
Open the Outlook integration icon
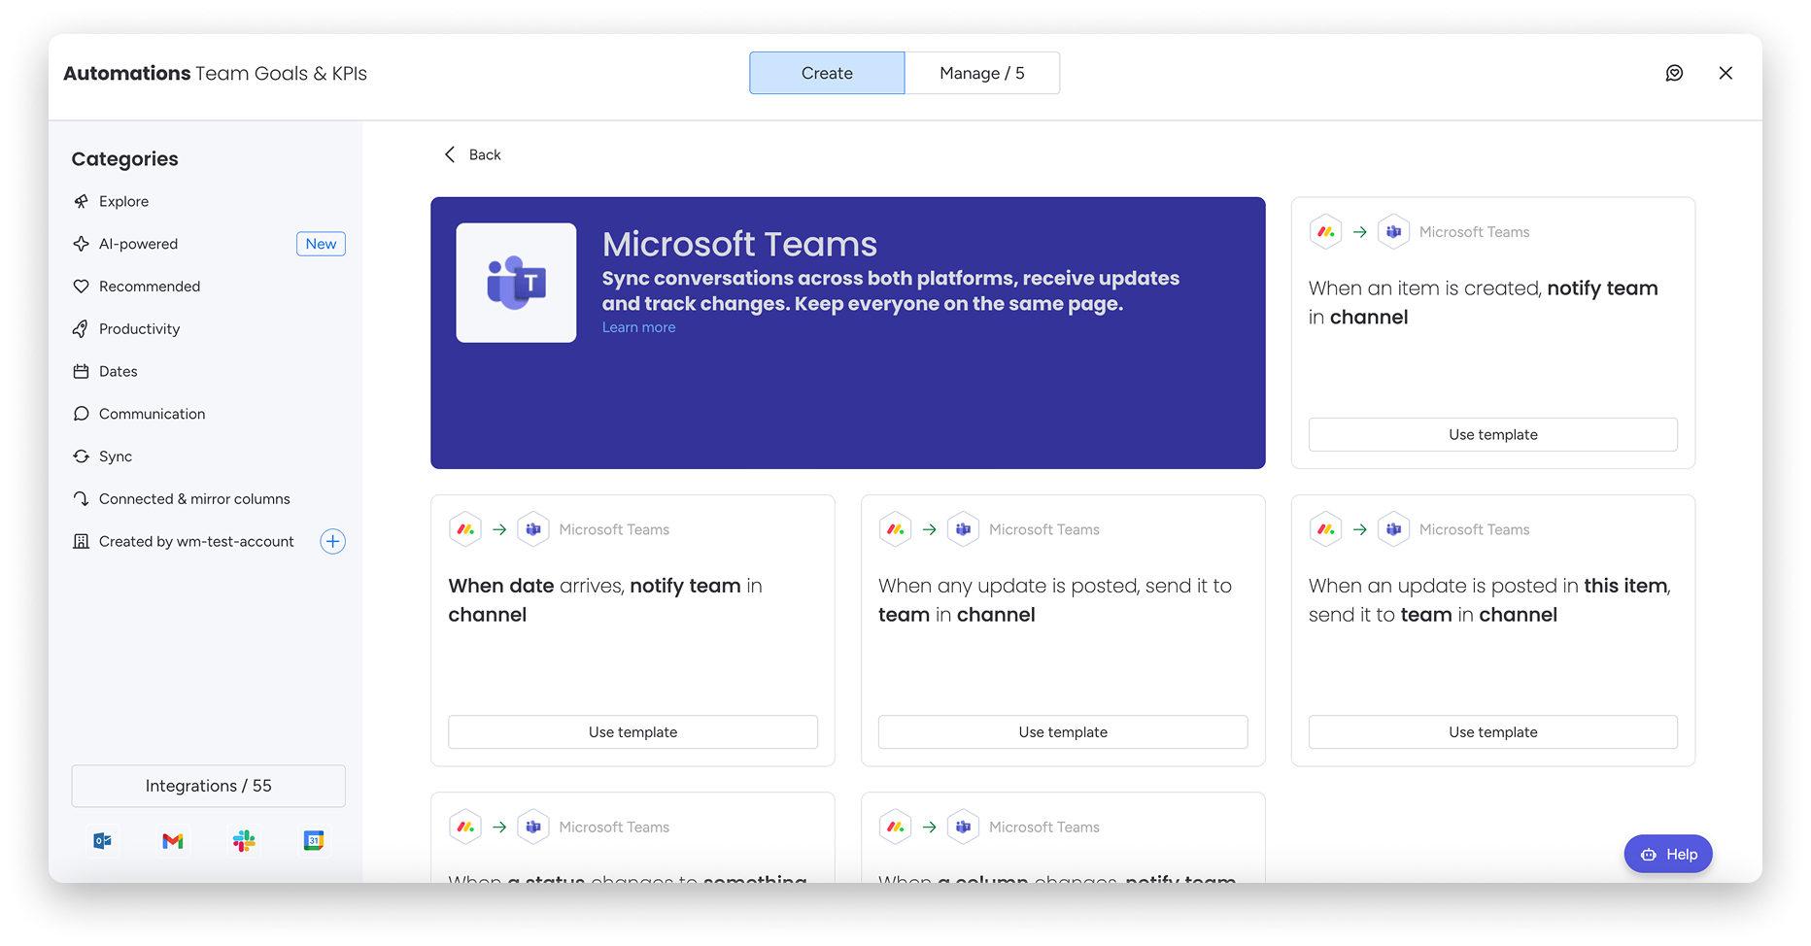pyautogui.click(x=102, y=841)
